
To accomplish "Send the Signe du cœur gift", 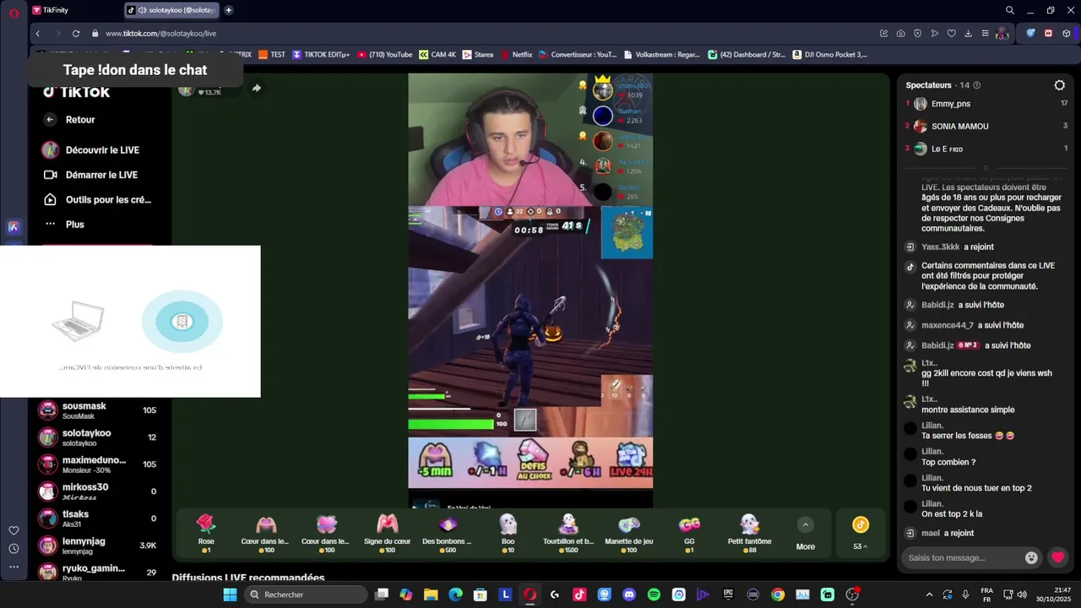I will click(387, 533).
